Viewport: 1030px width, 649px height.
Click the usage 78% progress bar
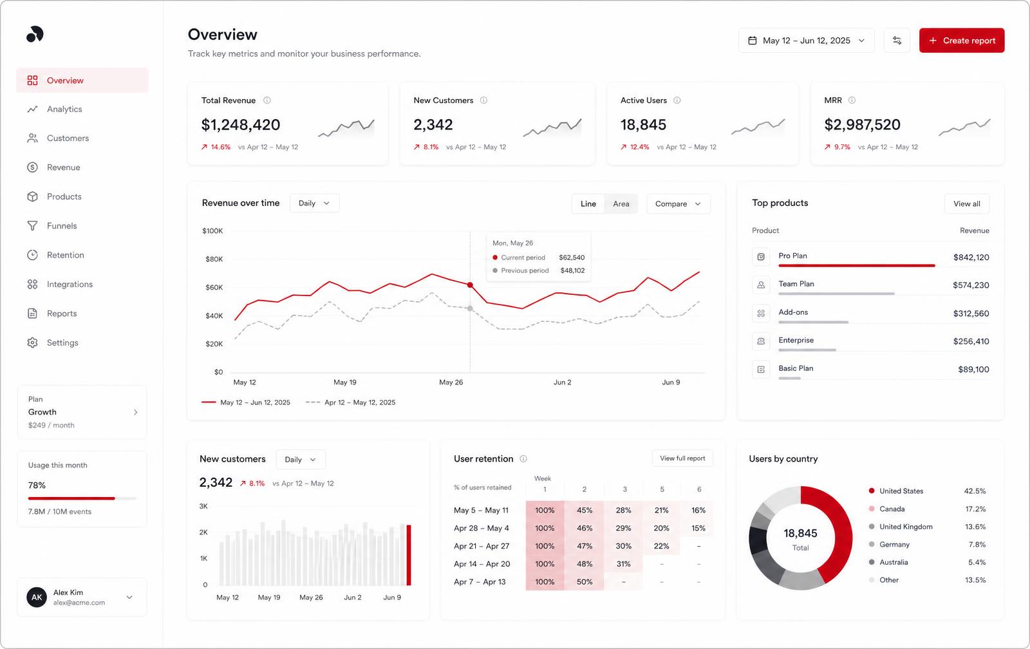(x=82, y=498)
